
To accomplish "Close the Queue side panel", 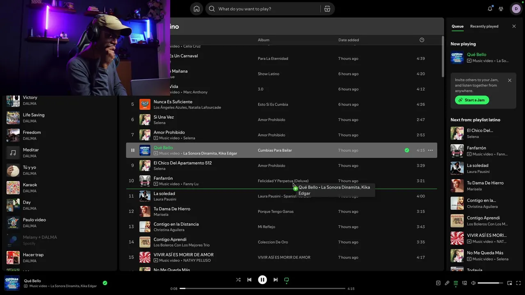I will click(514, 26).
